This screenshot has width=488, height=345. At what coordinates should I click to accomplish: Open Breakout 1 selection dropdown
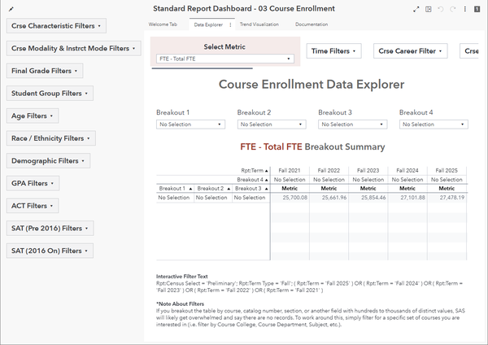[190, 124]
